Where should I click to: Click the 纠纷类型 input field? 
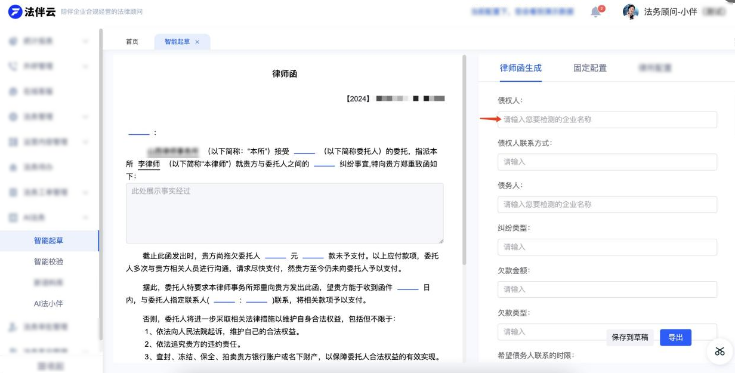coord(607,247)
